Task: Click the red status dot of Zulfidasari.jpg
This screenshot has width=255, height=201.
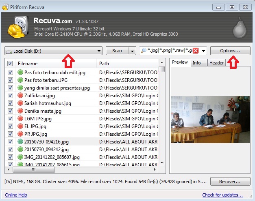Action: coord(20,95)
